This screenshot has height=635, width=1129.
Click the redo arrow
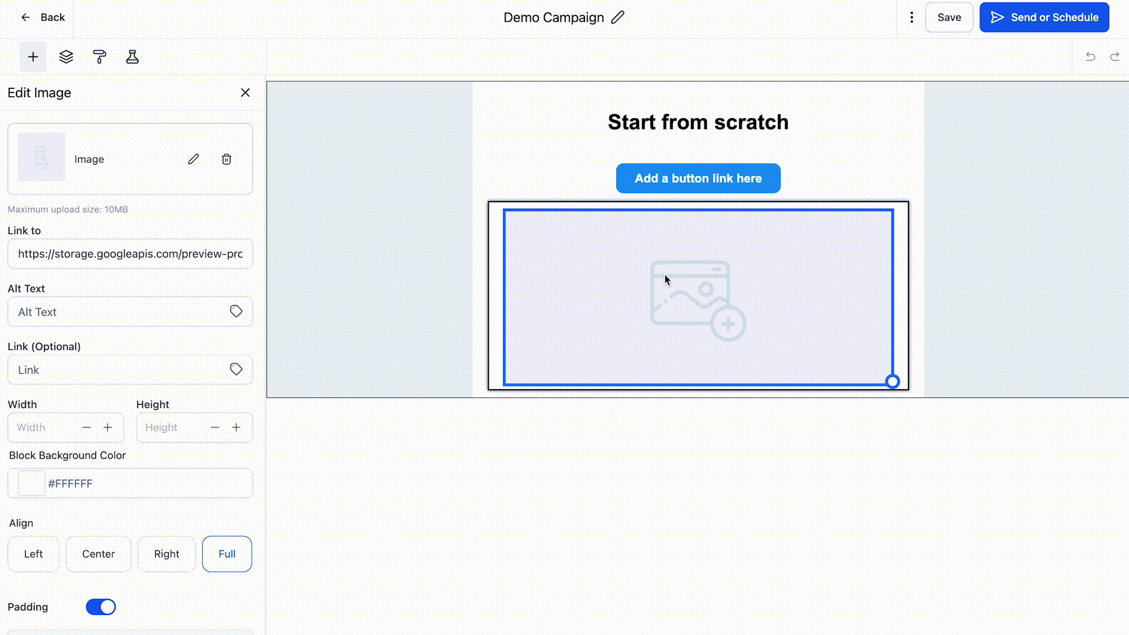[1114, 56]
